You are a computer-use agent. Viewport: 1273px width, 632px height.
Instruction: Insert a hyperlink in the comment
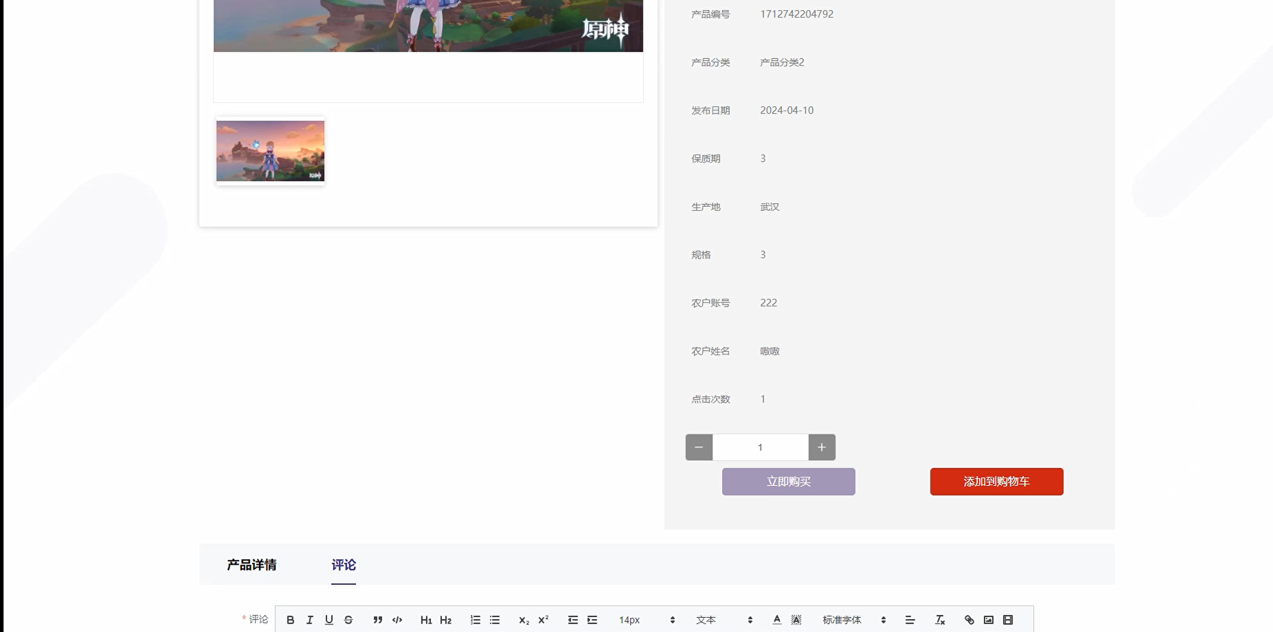[x=969, y=620]
